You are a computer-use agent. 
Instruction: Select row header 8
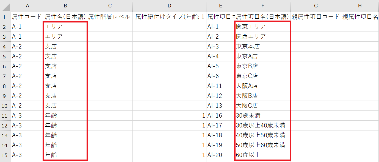pos(5,86)
